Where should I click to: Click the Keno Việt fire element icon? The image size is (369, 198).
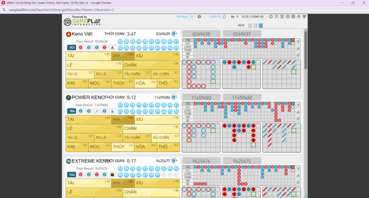112,48
